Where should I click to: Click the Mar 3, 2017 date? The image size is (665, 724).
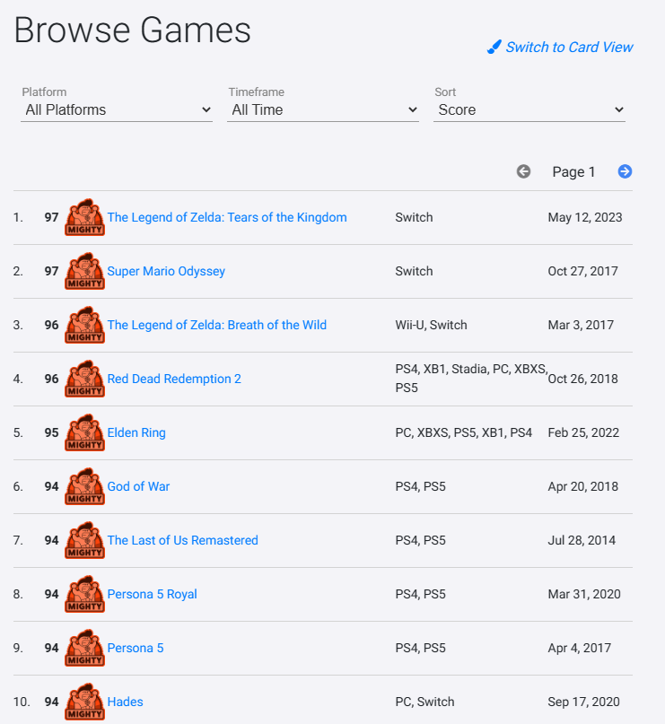click(x=581, y=325)
